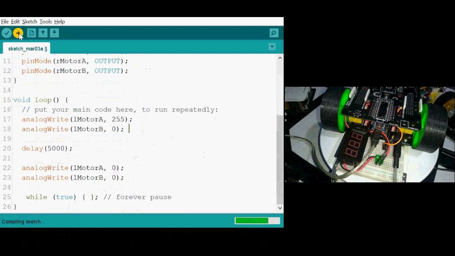
Task: Open the Sketch menu
Action: pyautogui.click(x=30, y=22)
